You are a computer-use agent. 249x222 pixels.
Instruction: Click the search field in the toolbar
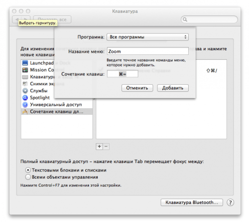209,19
